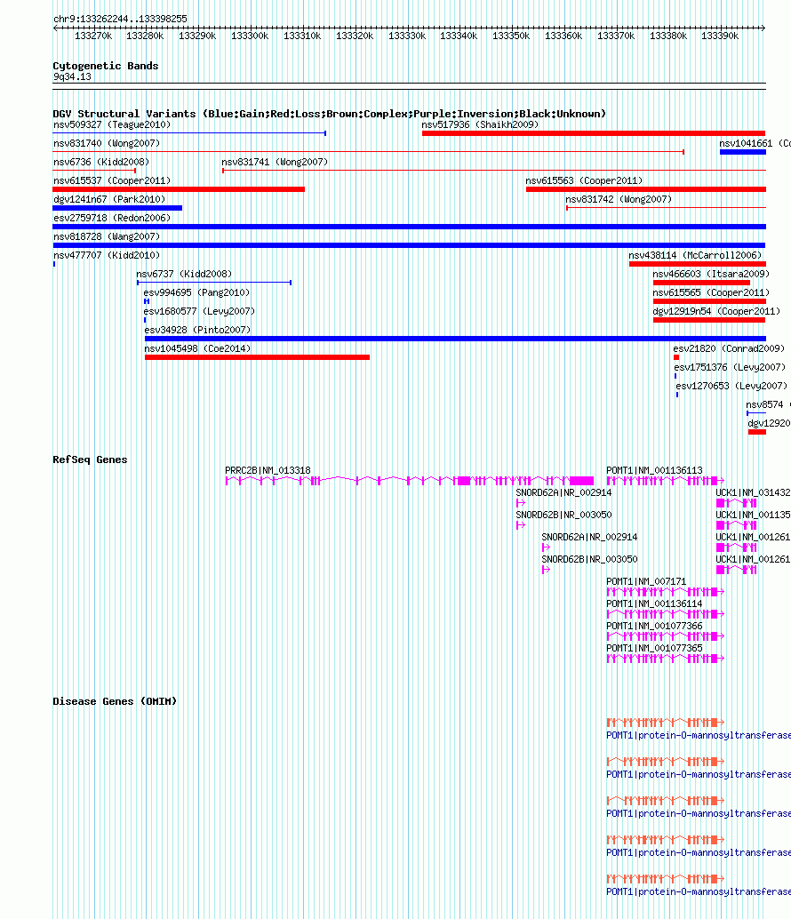The height and width of the screenshot is (919, 791).
Task: Open the nsv438114 (McCarroll2006) label
Action: tap(696, 256)
